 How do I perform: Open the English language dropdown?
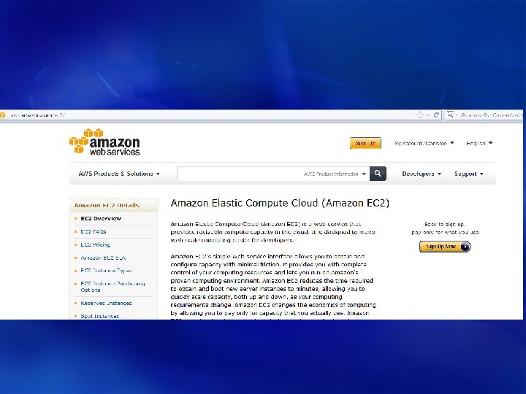pos(479,143)
